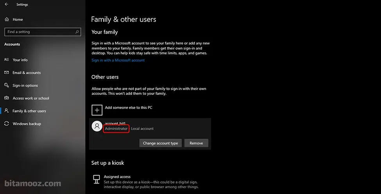Viewport: 381px width, 194px height.
Task: Click the highlighted Administrator label
Action: (x=116, y=128)
